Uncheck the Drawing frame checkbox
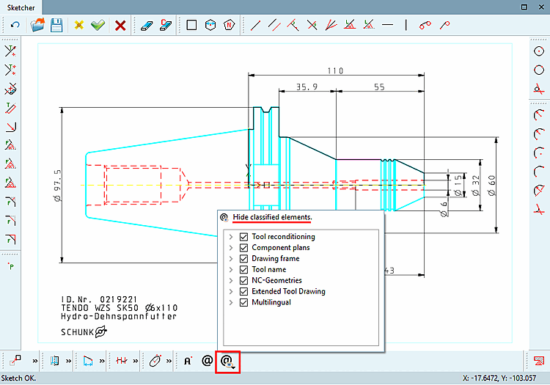Screen dimensions: 550x385 243,259
